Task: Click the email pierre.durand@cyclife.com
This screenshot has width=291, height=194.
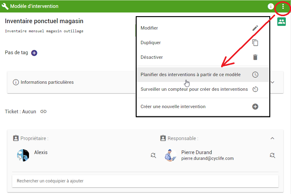Action: pos(207,158)
